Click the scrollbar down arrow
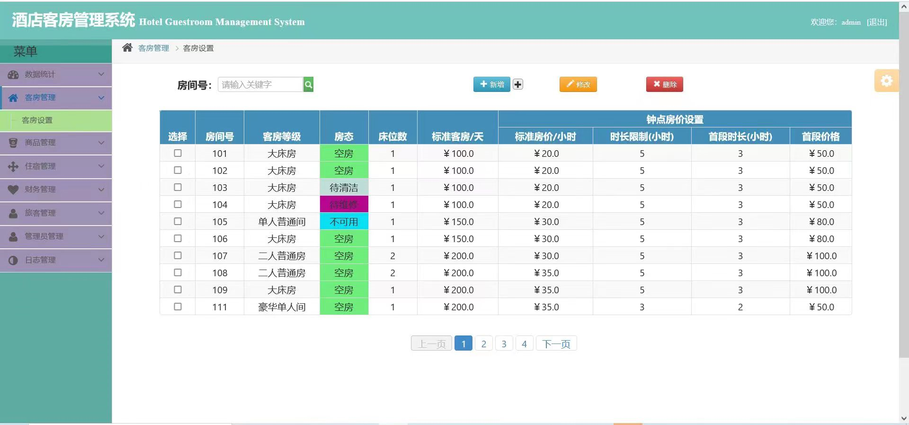The height and width of the screenshot is (425, 909). (904, 418)
